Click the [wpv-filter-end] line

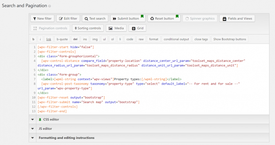click(52, 111)
